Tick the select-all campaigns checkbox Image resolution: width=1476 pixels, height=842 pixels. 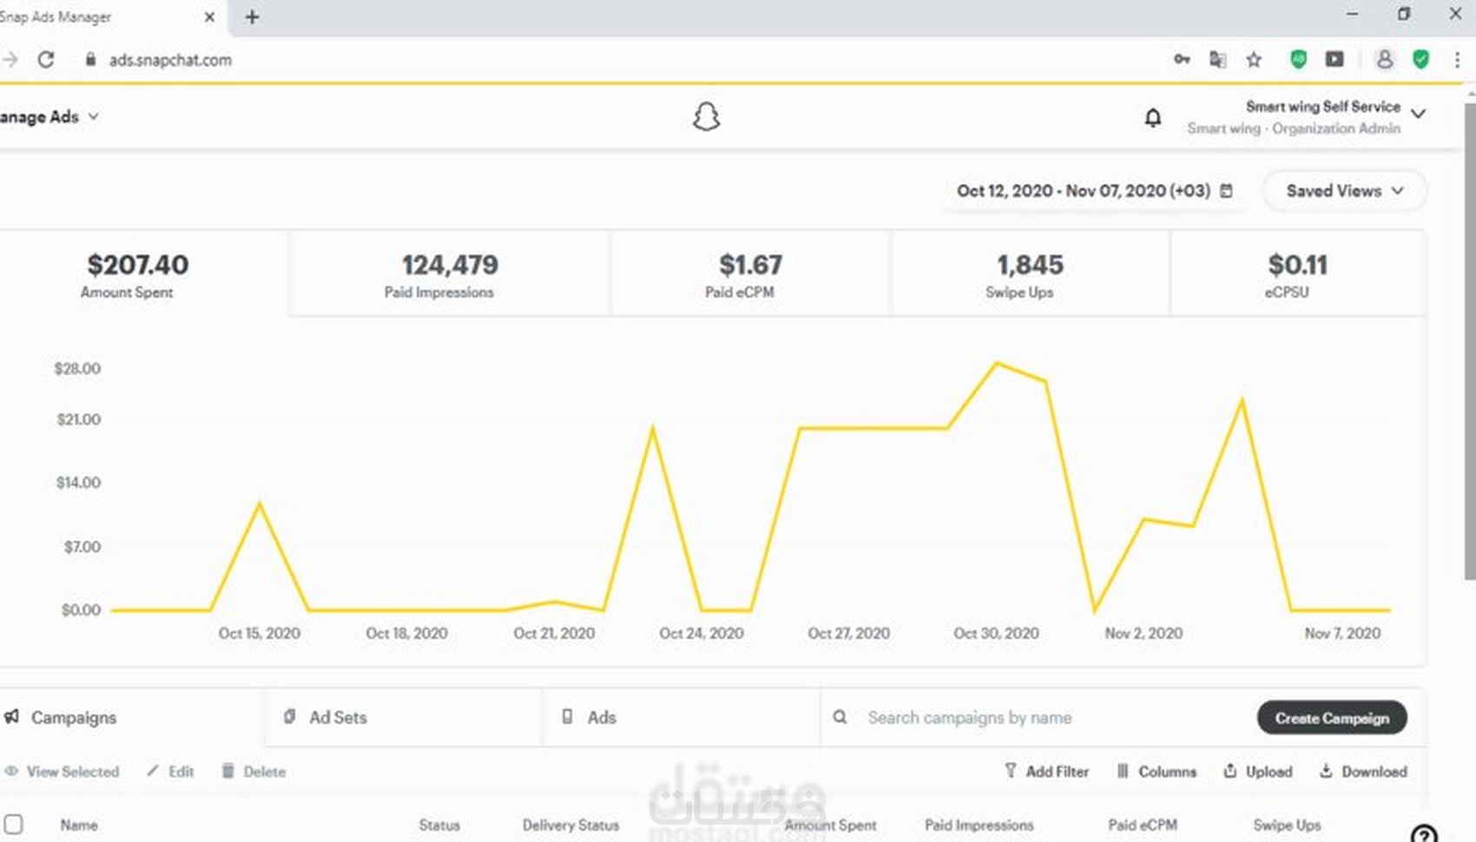[x=14, y=824]
